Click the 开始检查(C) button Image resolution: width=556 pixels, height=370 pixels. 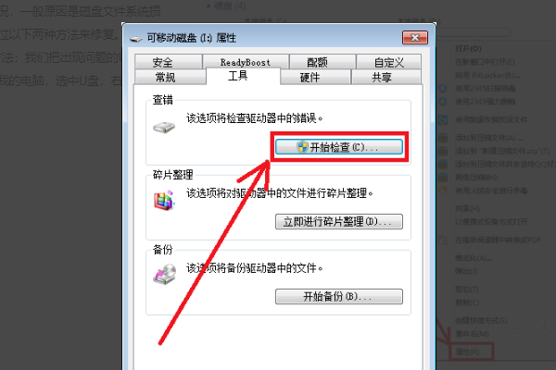339,147
